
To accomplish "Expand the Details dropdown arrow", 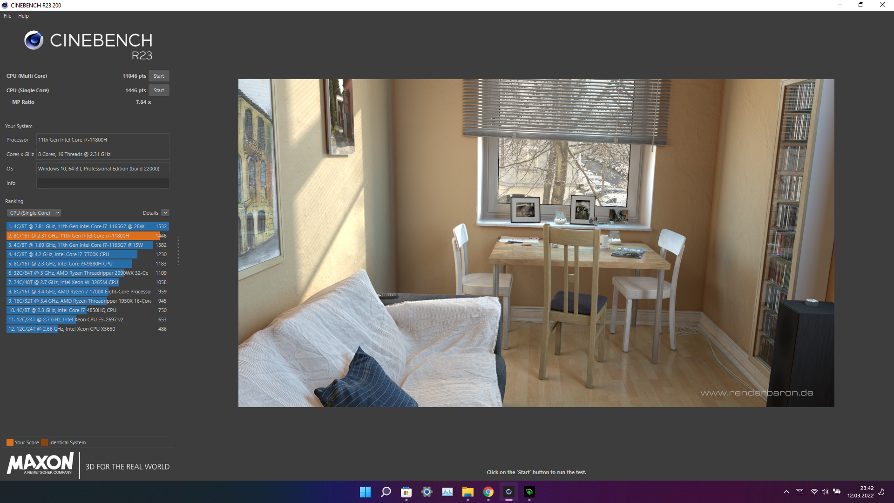I will coord(165,213).
